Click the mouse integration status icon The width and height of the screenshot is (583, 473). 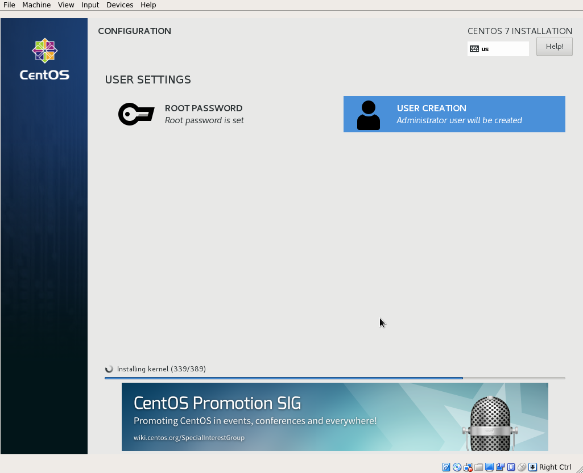(522, 467)
